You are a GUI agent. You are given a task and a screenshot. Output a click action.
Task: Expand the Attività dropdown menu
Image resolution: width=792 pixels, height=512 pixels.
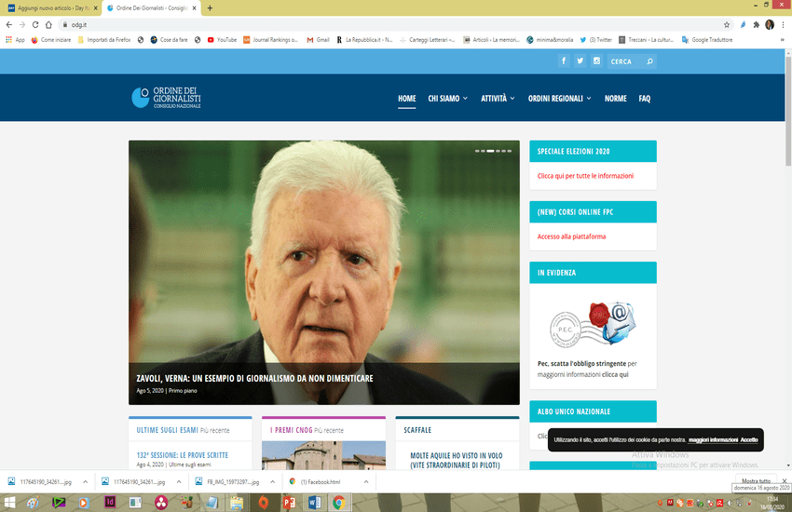[498, 98]
